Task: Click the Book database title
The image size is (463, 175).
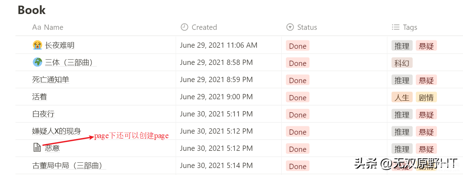Action: [32, 10]
